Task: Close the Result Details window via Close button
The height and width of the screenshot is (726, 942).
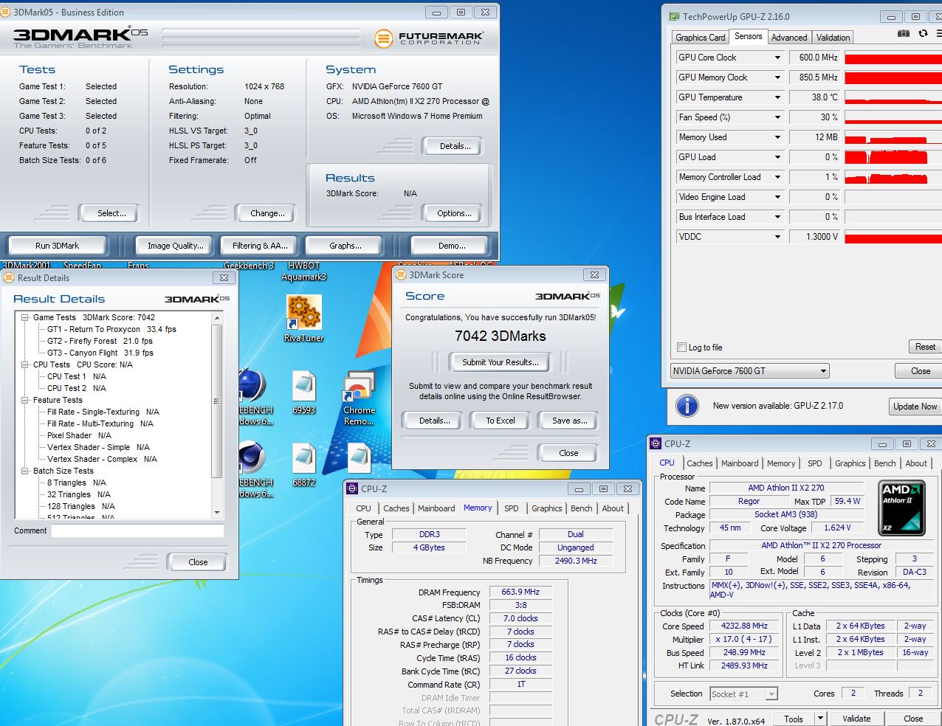Action: point(197,562)
